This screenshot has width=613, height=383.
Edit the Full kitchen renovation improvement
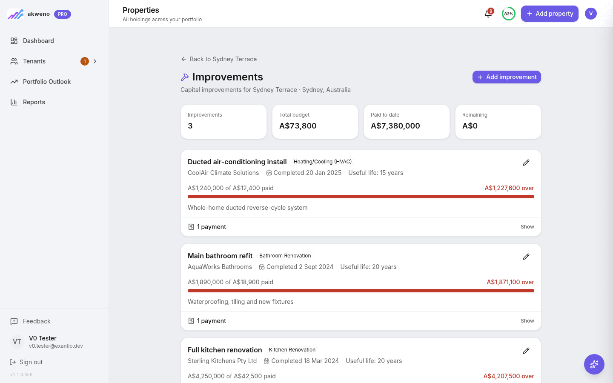pos(526,351)
